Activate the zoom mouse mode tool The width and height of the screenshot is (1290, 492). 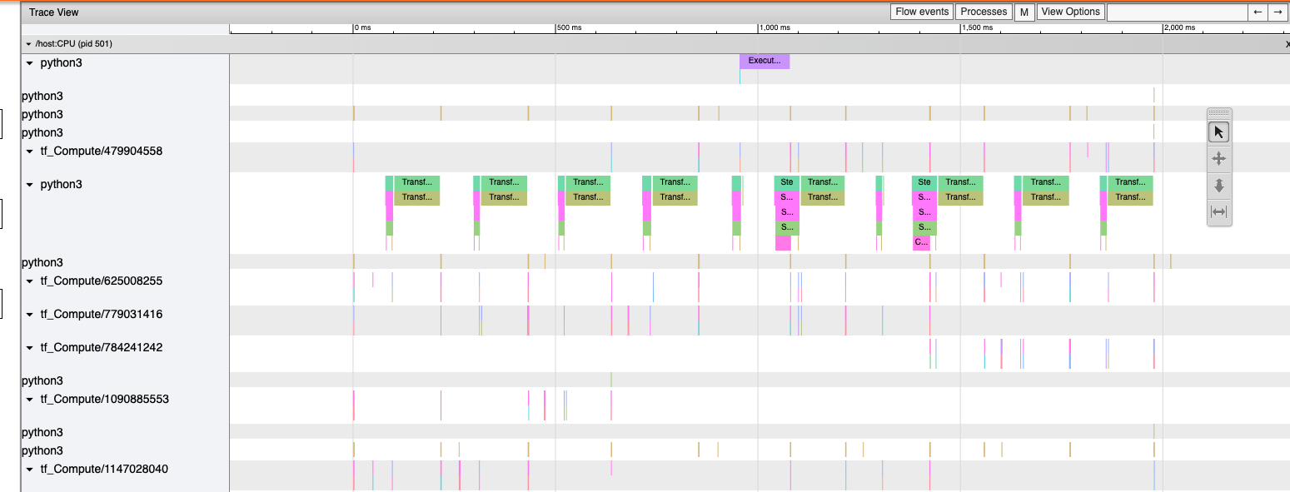pos(1218,186)
